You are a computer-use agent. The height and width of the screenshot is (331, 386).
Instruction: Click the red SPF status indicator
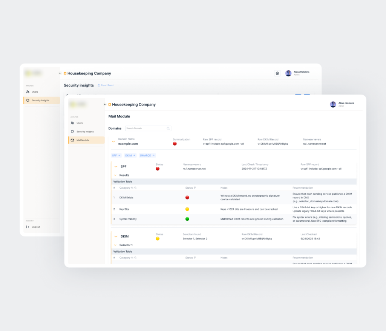point(157,169)
